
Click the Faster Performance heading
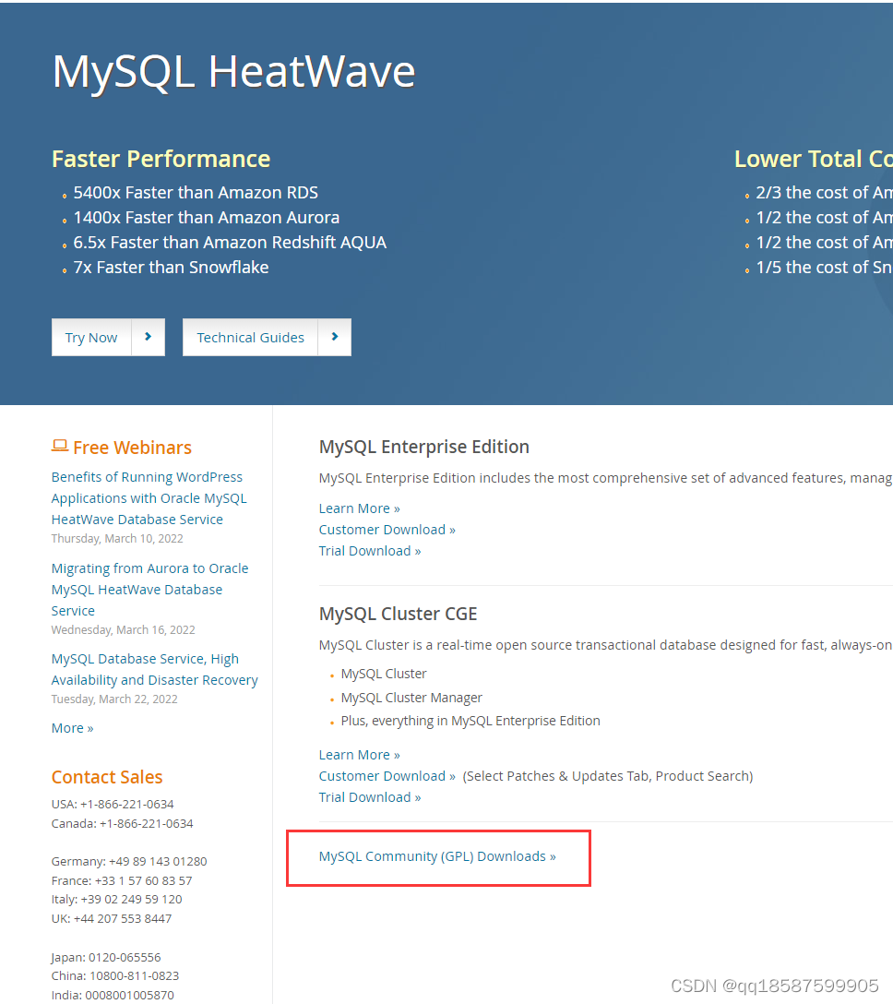click(161, 159)
